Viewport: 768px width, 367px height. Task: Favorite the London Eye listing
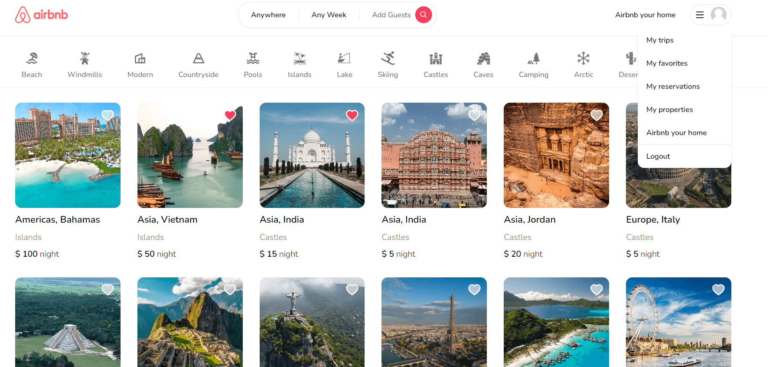pyautogui.click(x=718, y=290)
